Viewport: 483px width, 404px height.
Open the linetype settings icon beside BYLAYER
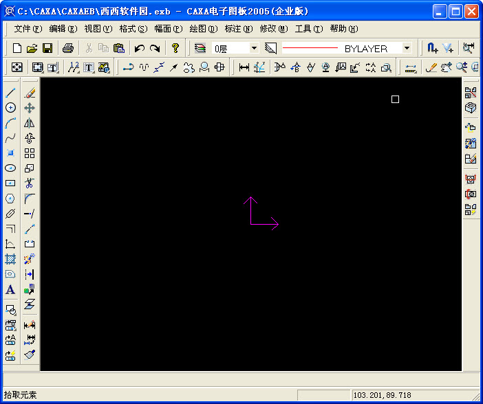click(271, 48)
